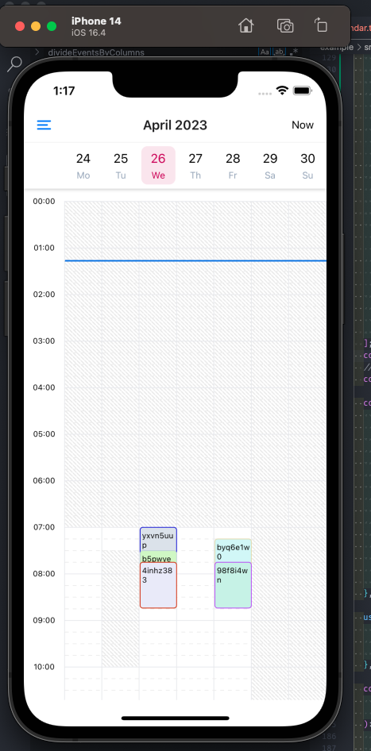The width and height of the screenshot is (371, 751).
Task: Toggle the regex search option
Action: [x=292, y=52]
